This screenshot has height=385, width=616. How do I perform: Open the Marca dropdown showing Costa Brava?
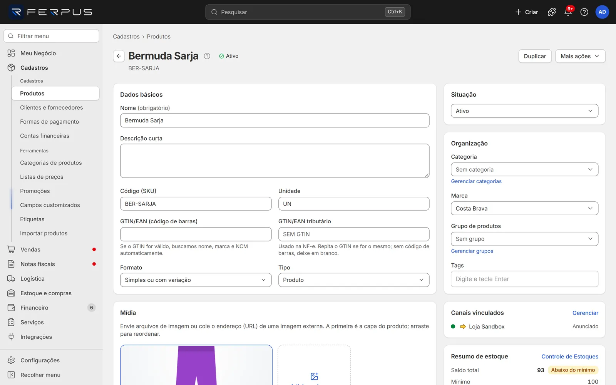[x=524, y=208]
